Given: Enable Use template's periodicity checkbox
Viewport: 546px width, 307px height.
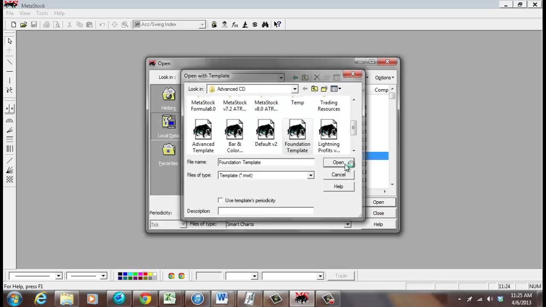Looking at the screenshot, I should click(x=221, y=200).
